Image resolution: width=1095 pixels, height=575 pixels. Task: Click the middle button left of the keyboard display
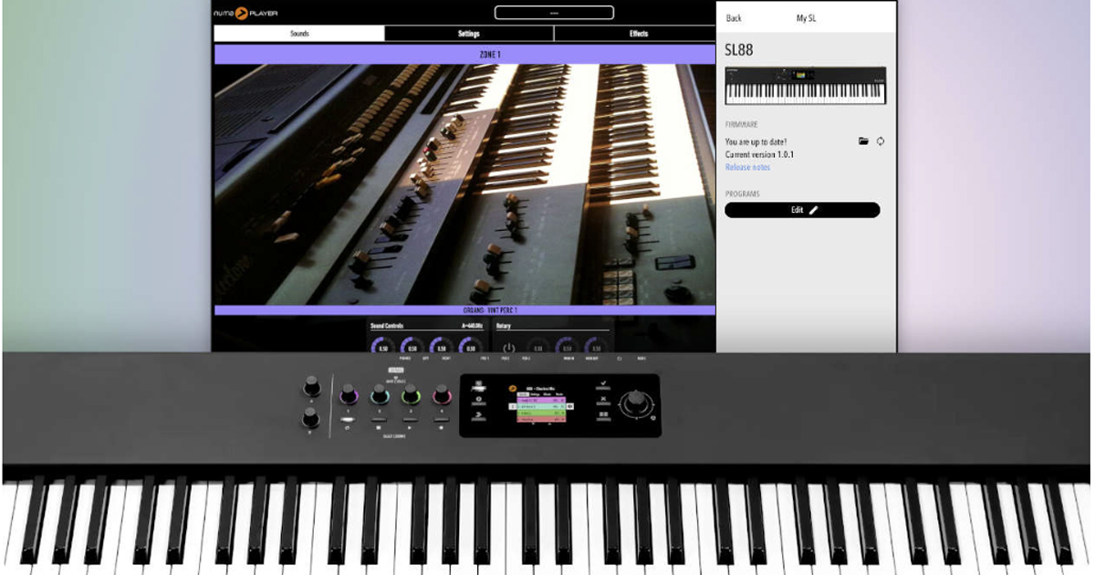[x=478, y=400]
